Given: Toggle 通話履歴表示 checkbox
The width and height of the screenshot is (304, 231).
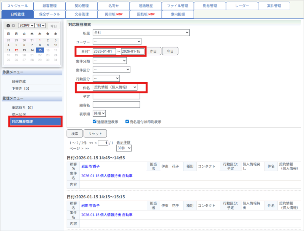Looking at the screenshot, I should tap(95, 121).
